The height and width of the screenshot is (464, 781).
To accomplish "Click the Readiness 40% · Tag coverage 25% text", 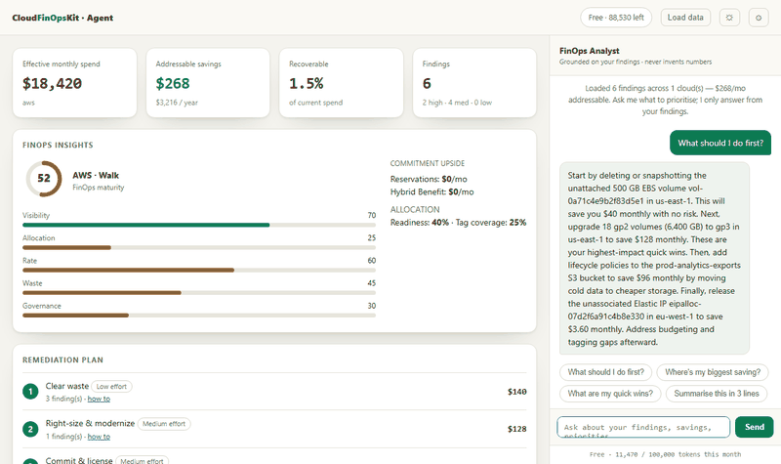I will [x=458, y=223].
